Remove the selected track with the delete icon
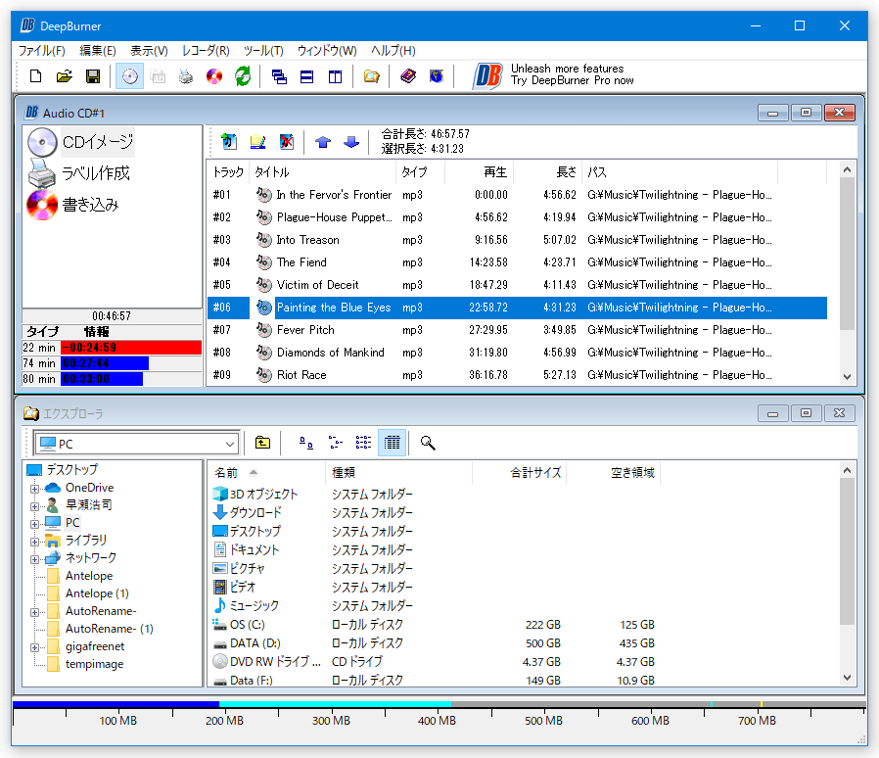 coord(287,141)
